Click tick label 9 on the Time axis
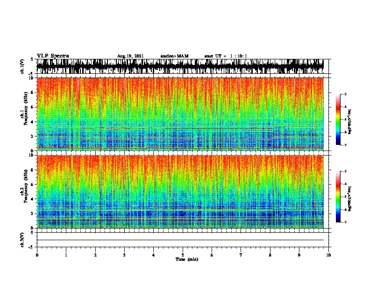370x286 pixels. pos(299,255)
